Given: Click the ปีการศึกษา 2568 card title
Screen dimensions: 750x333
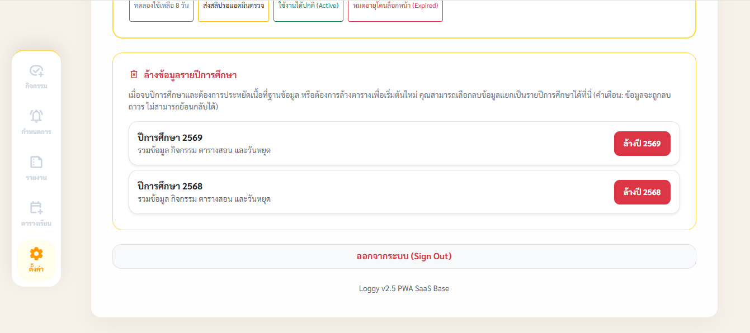Looking at the screenshot, I should tap(170, 186).
